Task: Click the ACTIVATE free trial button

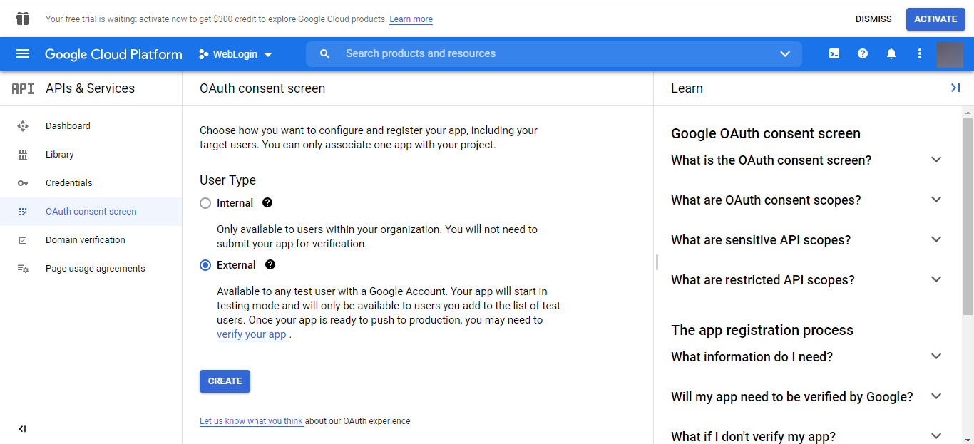Action: pos(935,19)
